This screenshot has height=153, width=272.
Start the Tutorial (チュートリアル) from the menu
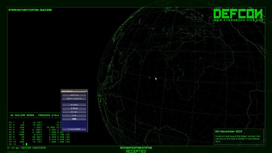(x=74, y=105)
